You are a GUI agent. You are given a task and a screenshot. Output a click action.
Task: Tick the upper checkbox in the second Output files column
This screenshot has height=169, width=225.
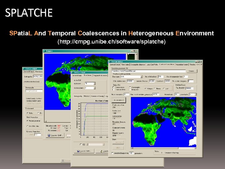tap(130, 87)
